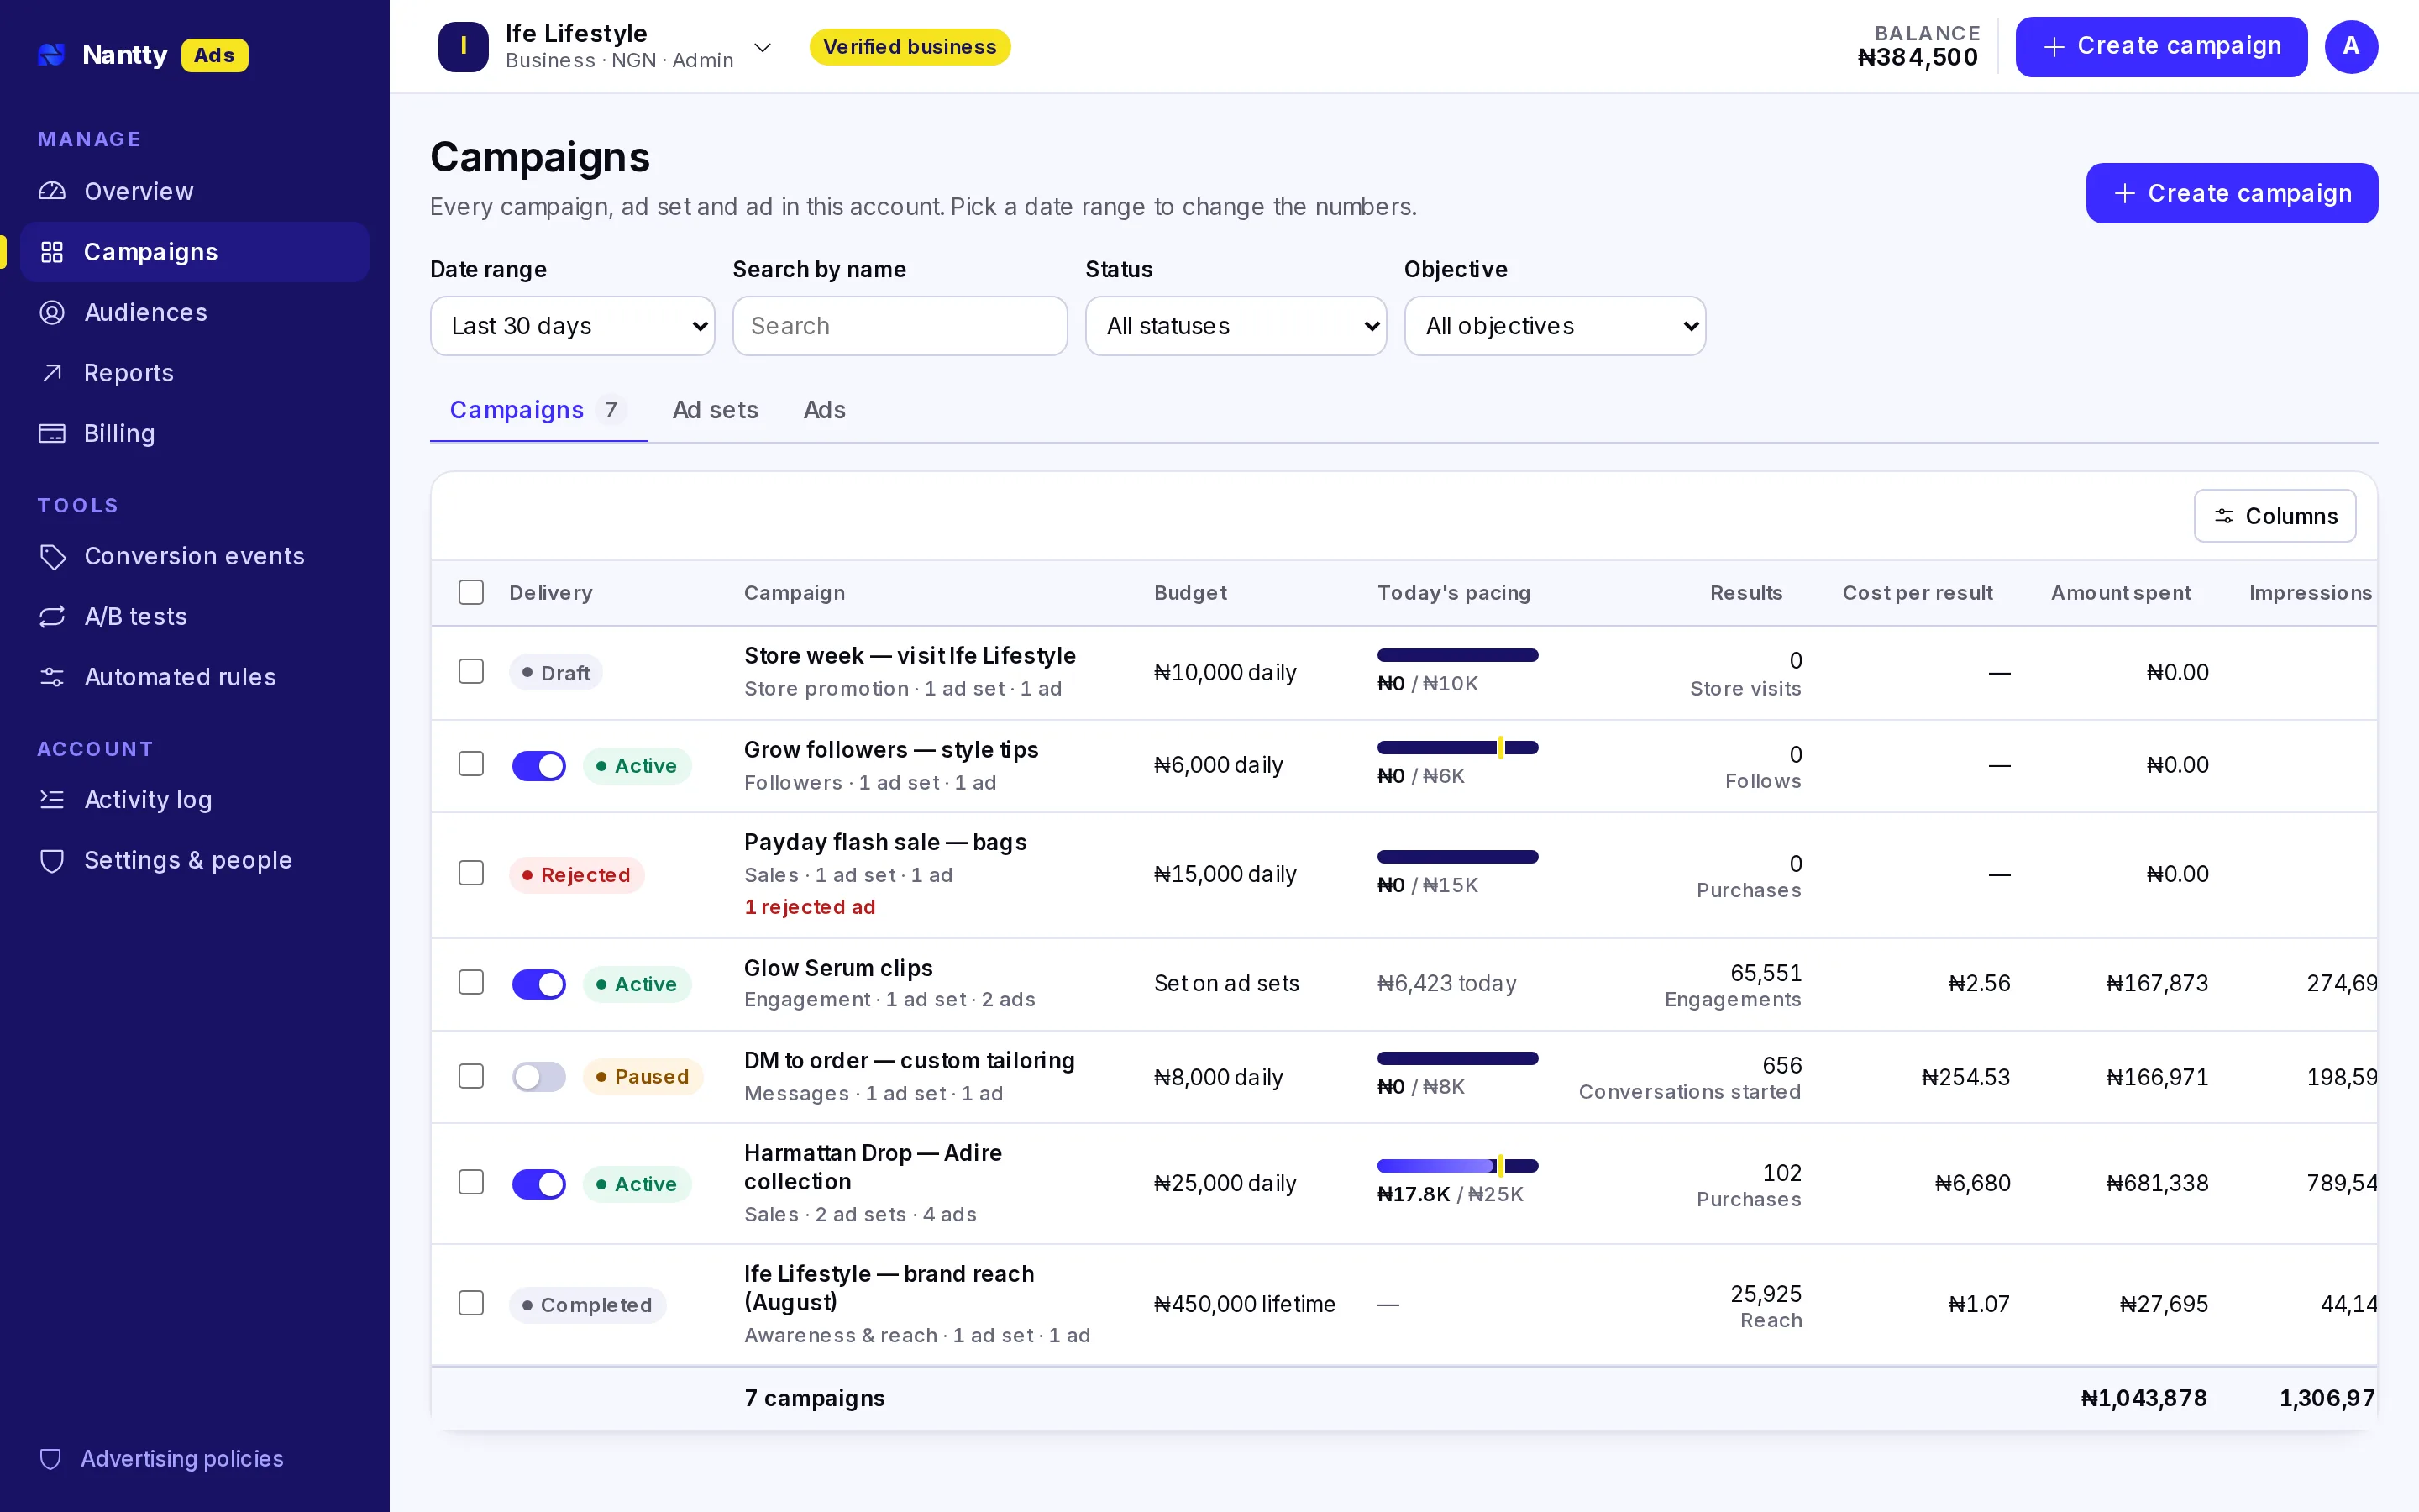The image size is (2419, 1512).
Task: Open the Columns chooser button
Action: 2274,516
